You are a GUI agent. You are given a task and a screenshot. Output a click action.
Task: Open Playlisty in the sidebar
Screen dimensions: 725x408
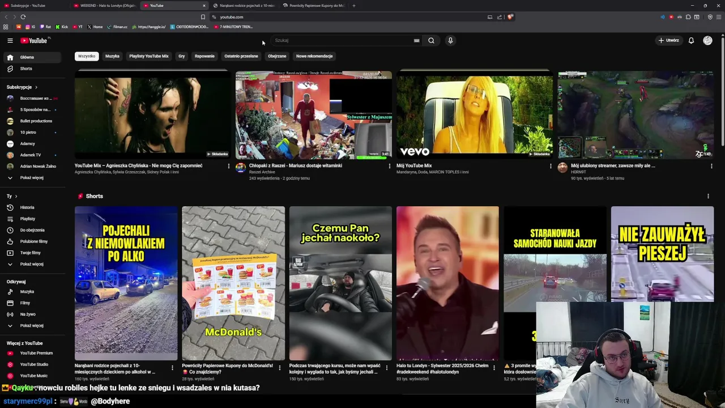[33, 219]
